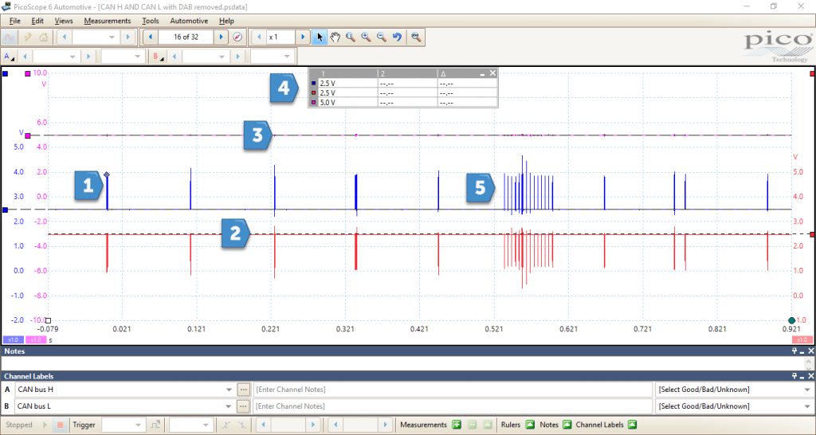This screenshot has width=816, height=435.
Task: Expand Channel B input range dropdown
Action: 222,57
